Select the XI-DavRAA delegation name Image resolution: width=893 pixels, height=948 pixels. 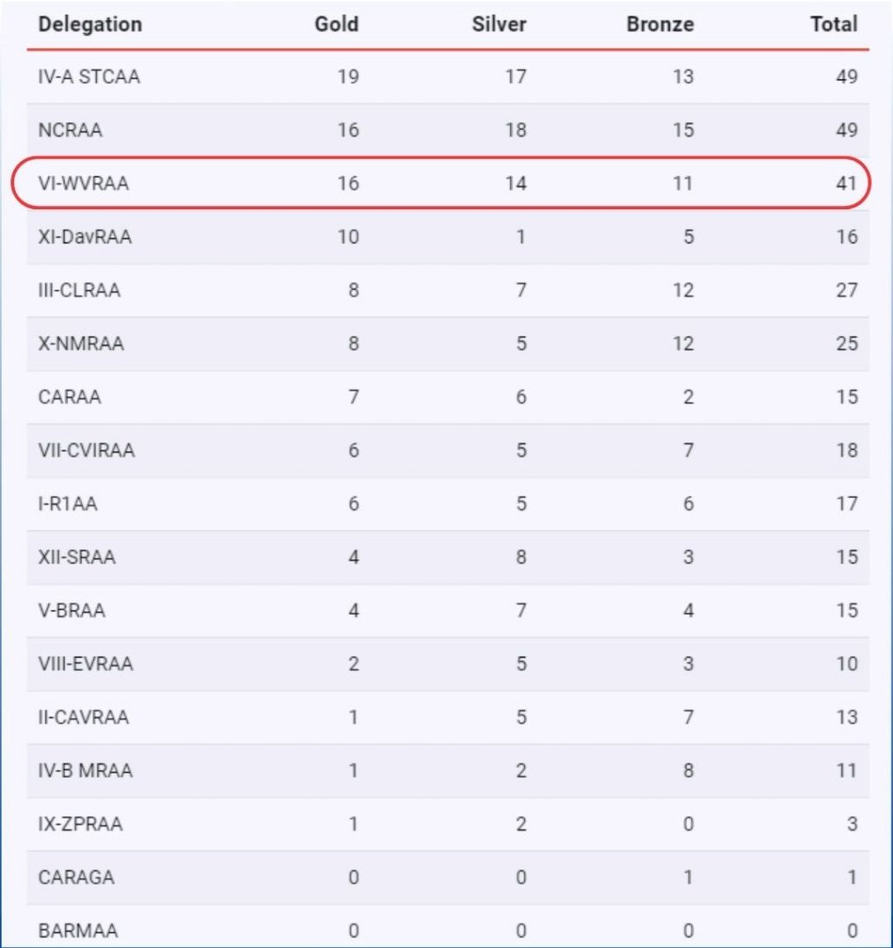(85, 236)
